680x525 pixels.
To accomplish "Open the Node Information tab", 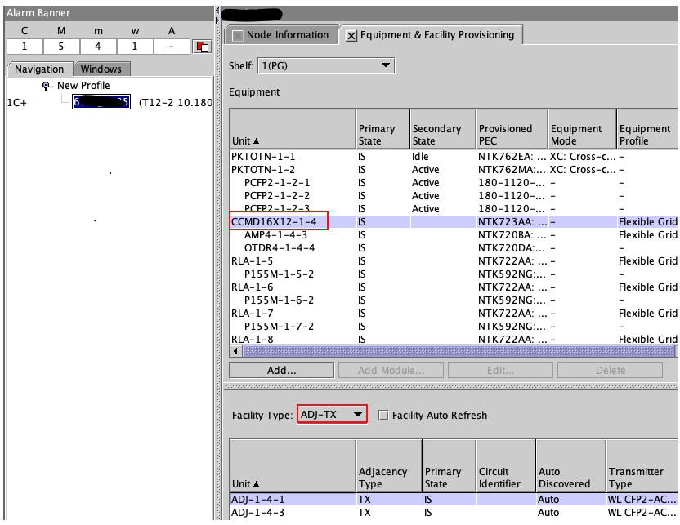I will coord(282,35).
